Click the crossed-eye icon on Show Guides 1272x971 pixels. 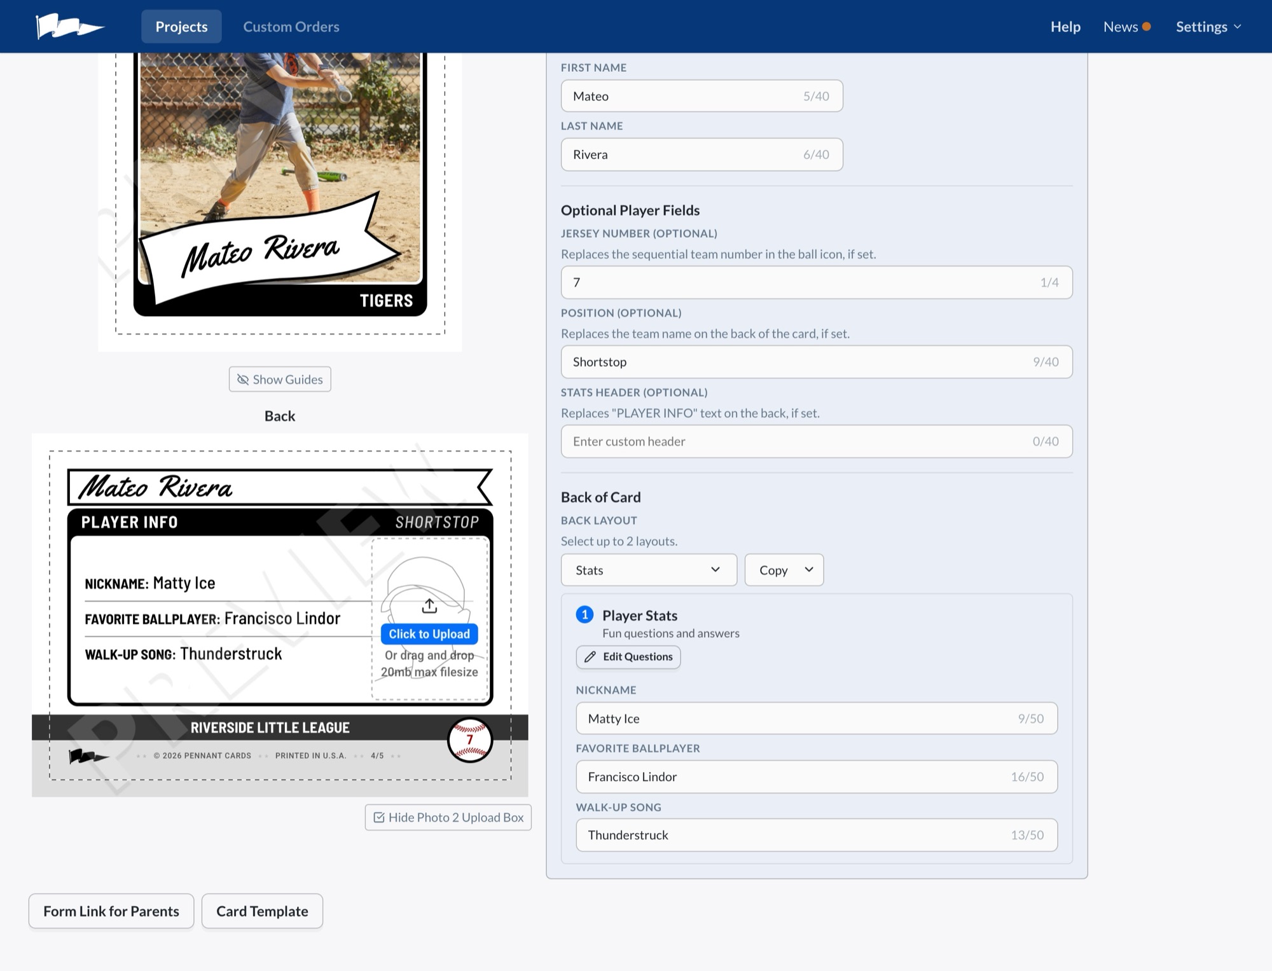point(243,380)
